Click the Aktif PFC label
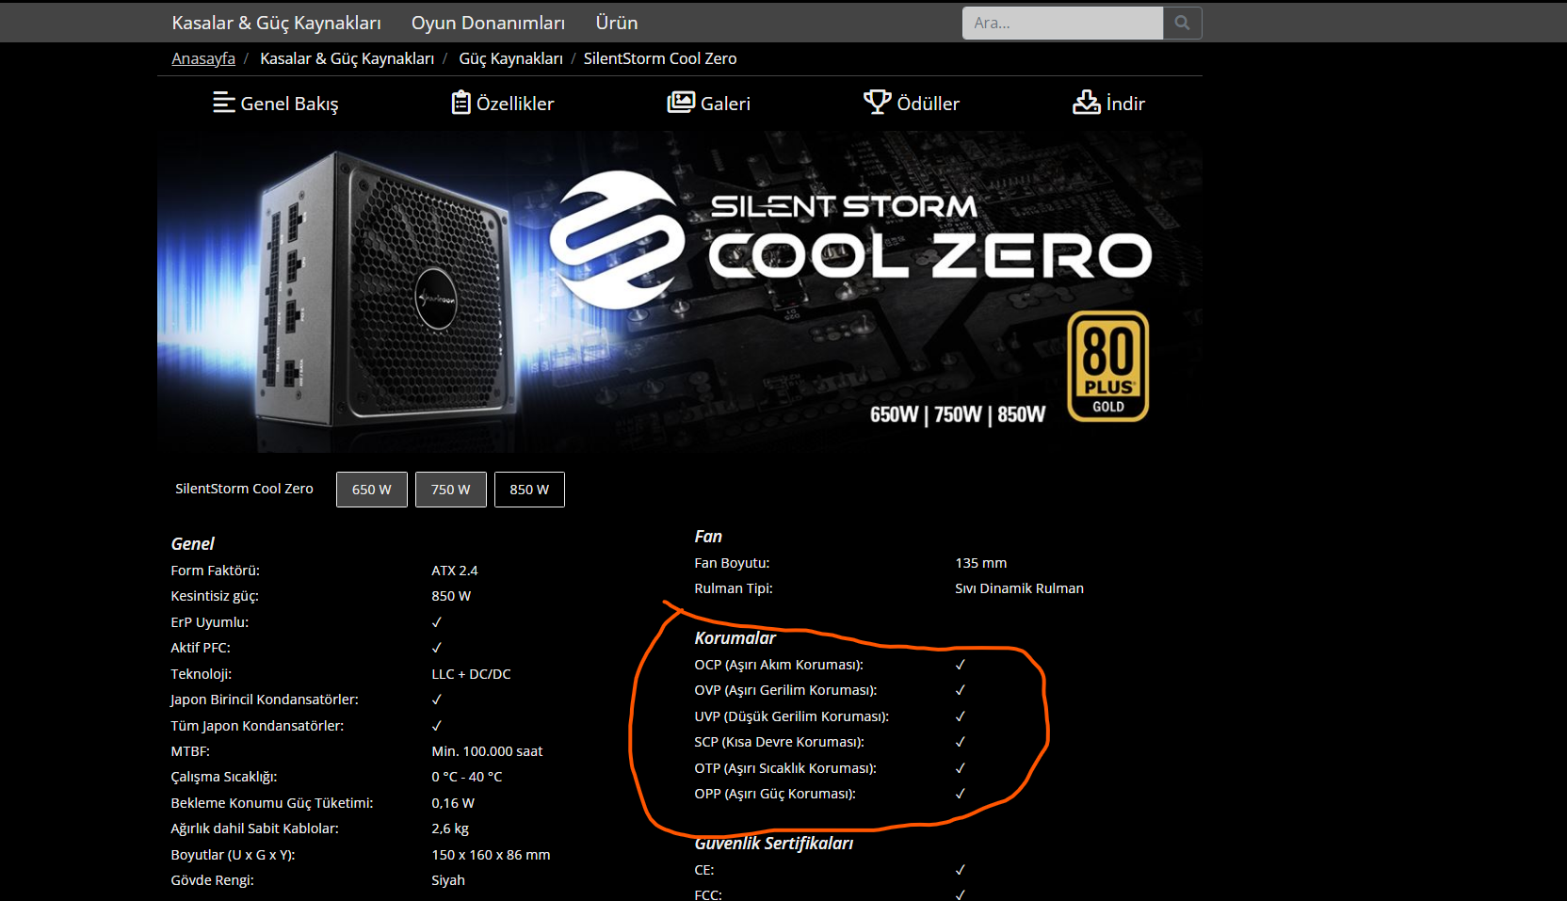The image size is (1567, 901). click(201, 648)
